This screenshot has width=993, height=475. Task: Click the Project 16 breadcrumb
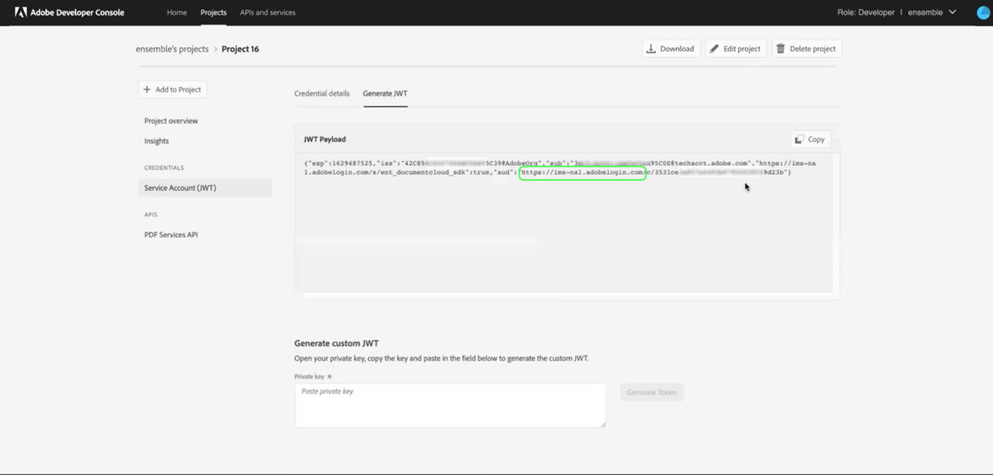(x=240, y=49)
